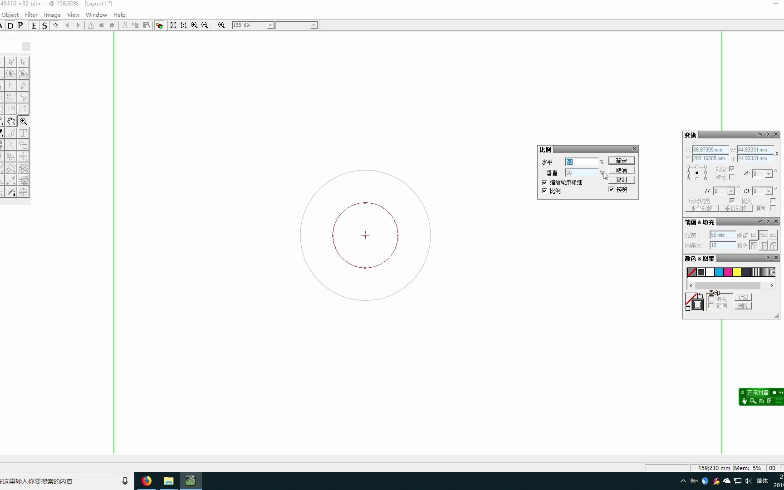Select the pencil draw tool
Screen dimensions: 784x490
(x=23, y=86)
